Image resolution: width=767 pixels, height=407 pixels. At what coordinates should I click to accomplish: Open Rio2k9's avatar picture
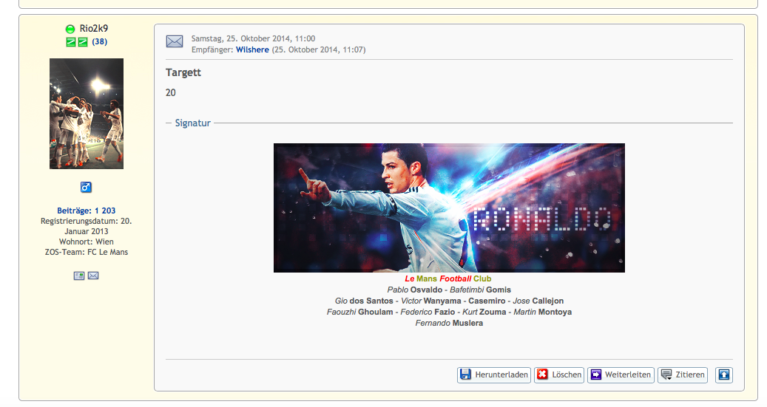87,114
